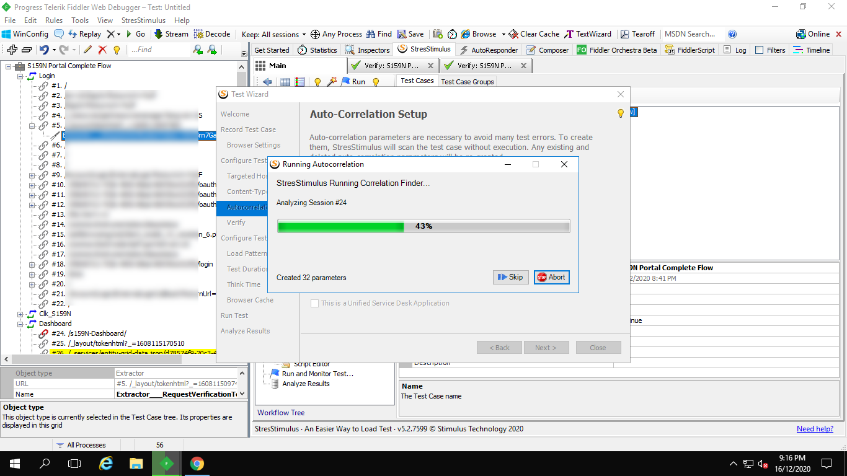
Task: Open the File menu
Action: pos(10,20)
